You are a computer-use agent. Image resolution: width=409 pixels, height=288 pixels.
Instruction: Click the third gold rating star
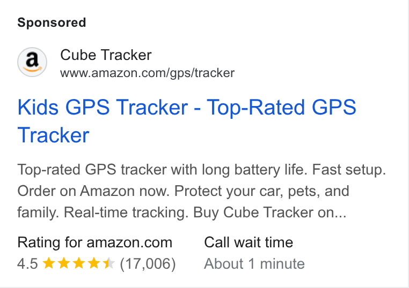pos(78,263)
